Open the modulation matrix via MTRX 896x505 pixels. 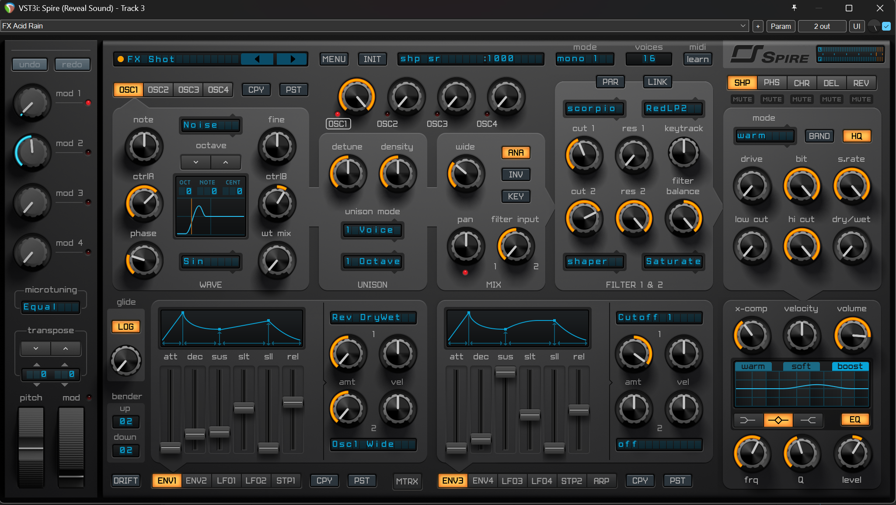click(407, 481)
